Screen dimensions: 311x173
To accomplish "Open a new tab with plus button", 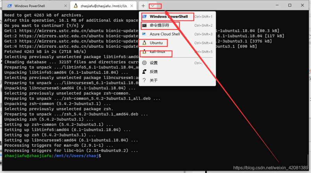I will pyautogui.click(x=143, y=6).
